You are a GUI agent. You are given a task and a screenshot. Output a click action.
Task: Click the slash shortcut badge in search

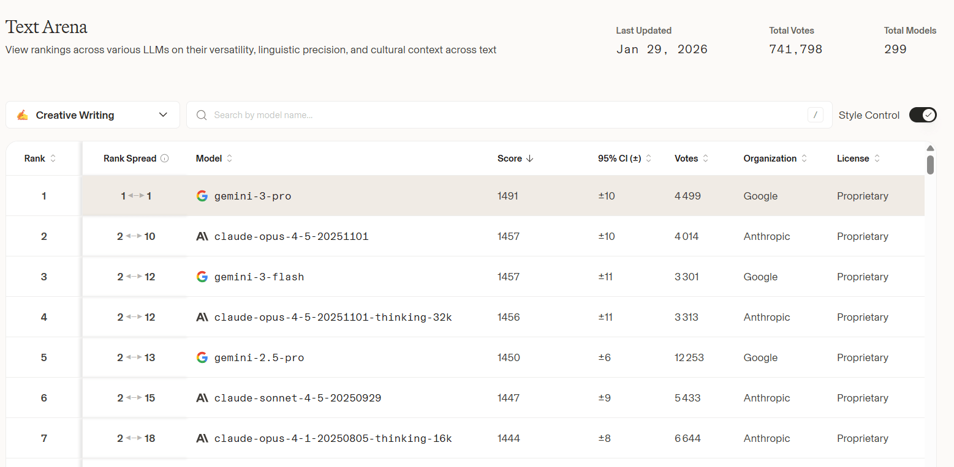pos(815,115)
